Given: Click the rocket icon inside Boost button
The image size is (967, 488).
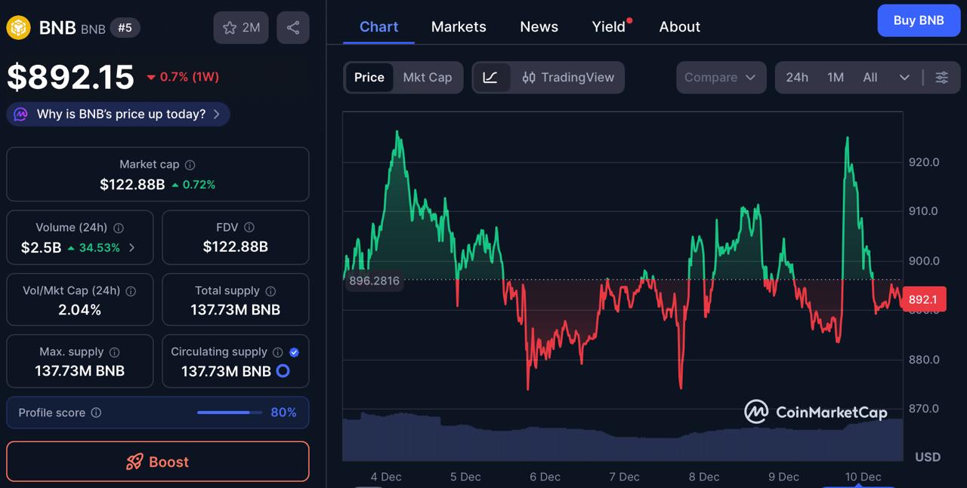Looking at the screenshot, I should [x=135, y=461].
